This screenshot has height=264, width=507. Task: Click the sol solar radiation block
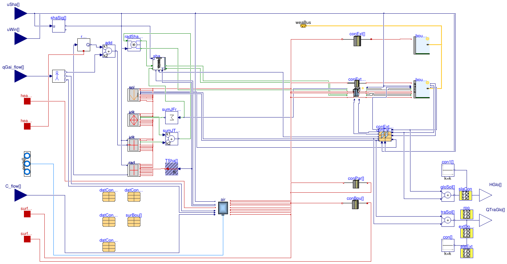pos(134,95)
